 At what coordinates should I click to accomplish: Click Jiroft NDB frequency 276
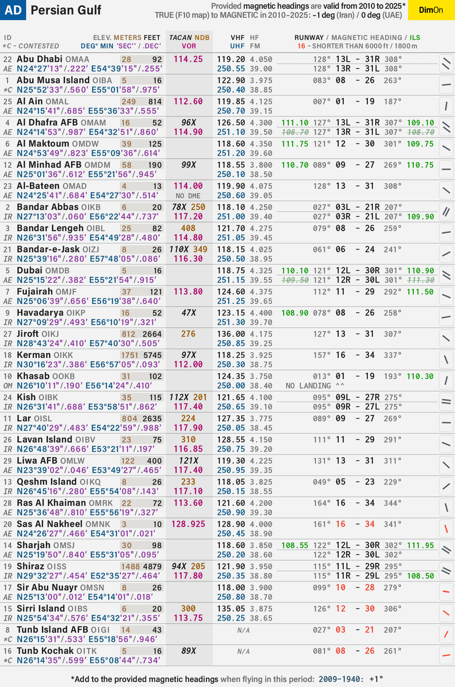[188, 334]
